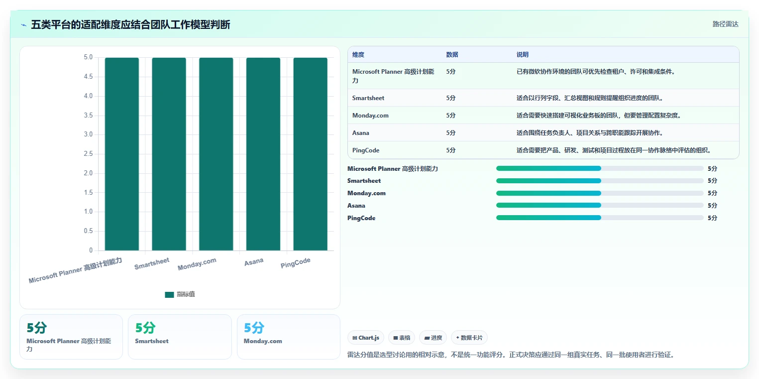Open the Monday.com 5分 stat card
Image resolution: width=759 pixels, height=379 pixels.
[289, 337]
